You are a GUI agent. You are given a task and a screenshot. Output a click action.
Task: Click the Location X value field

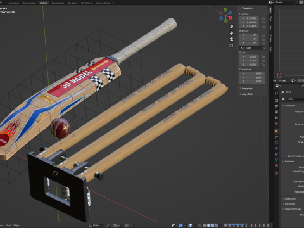click(x=250, y=18)
